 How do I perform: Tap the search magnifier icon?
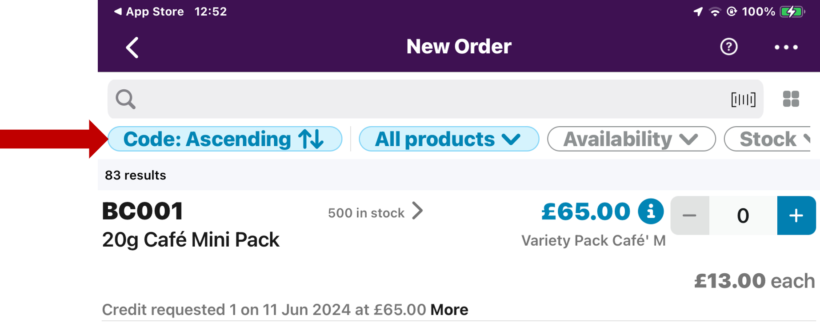point(125,99)
